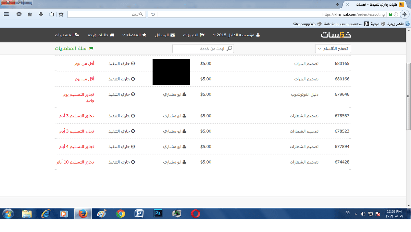The height and width of the screenshot is (232, 411).
Task: Click buyer ابو مشاري in order 674428 row
Action: click(x=175, y=162)
